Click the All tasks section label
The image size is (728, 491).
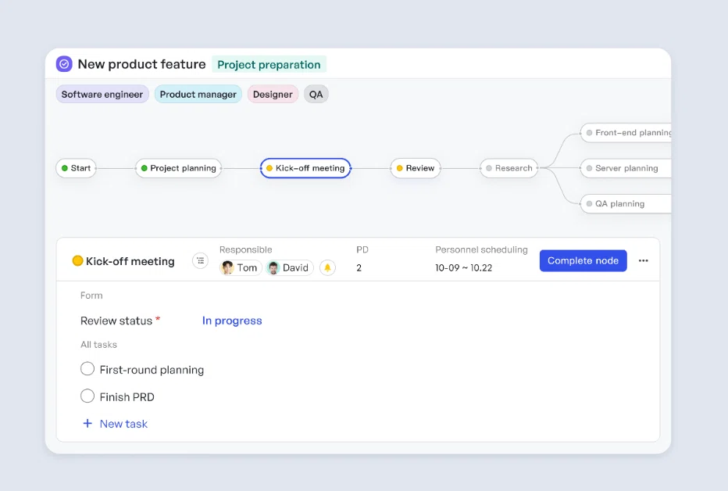click(x=98, y=345)
